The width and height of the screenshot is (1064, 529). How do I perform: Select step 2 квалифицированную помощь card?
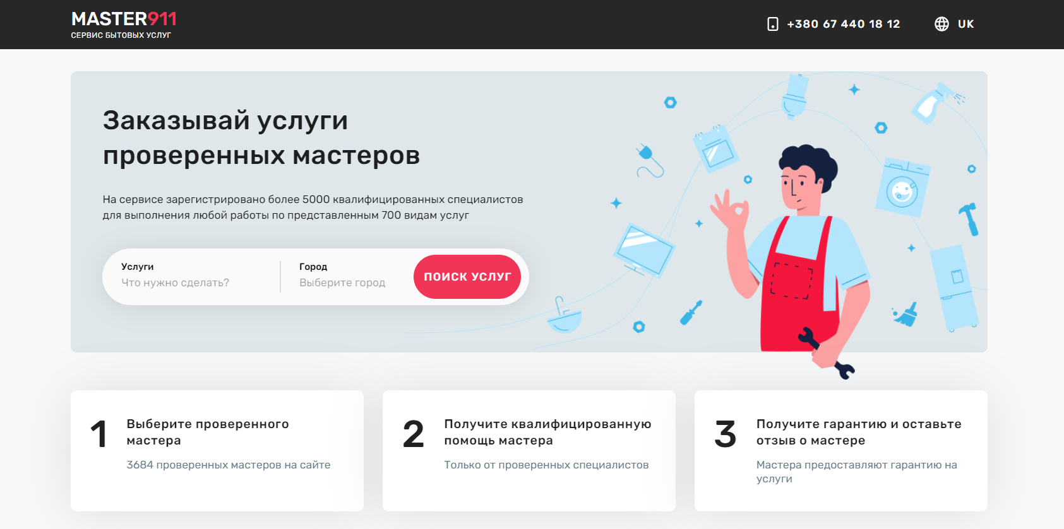coord(529,451)
